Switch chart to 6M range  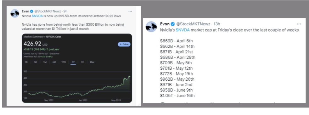click(x=54, y=62)
